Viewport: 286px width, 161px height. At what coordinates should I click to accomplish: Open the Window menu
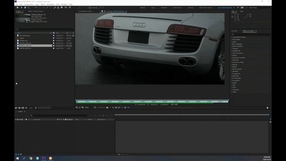tap(64, 4)
